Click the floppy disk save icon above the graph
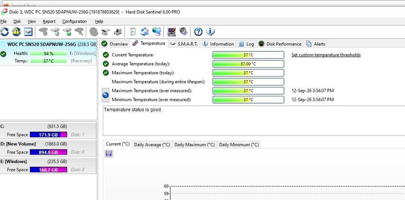The image size is (405, 200). (109, 153)
